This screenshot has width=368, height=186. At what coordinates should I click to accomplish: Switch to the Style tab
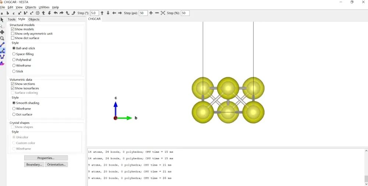pyautogui.click(x=22, y=19)
